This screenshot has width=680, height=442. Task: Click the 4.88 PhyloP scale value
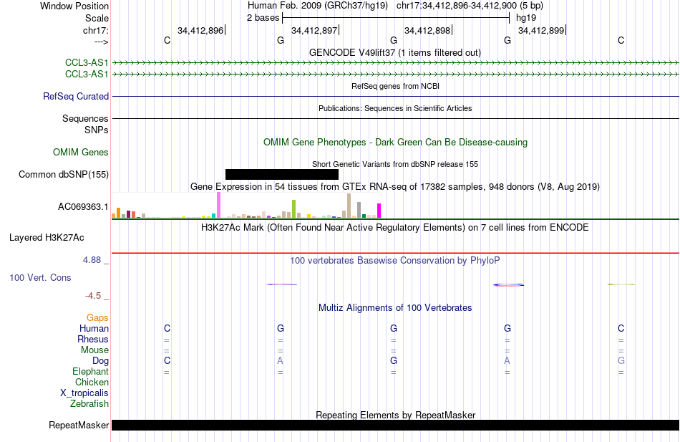92,260
